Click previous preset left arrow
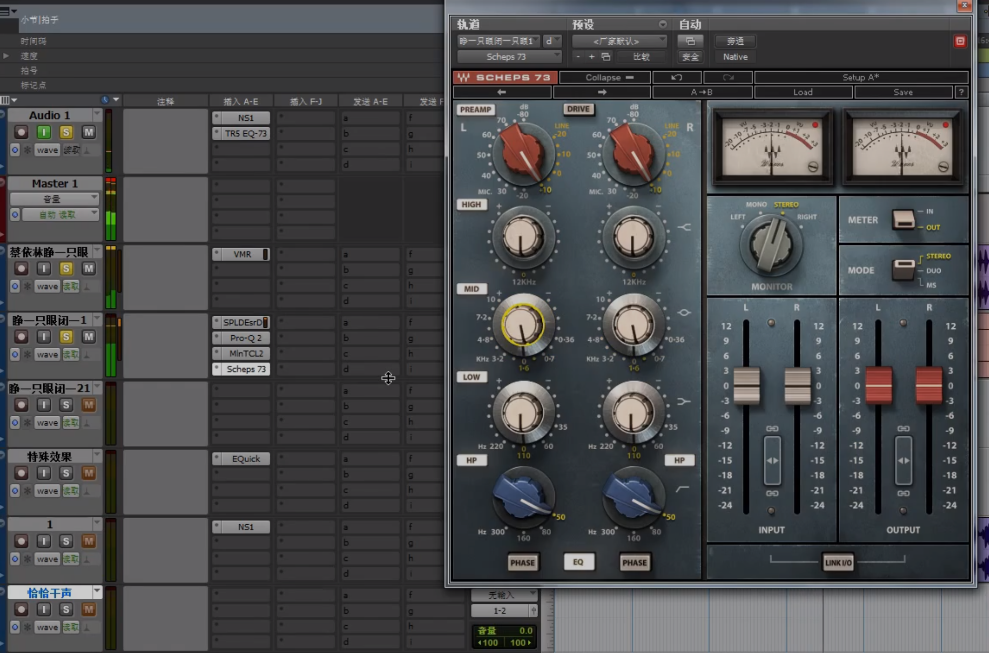The width and height of the screenshot is (989, 653). click(x=501, y=92)
